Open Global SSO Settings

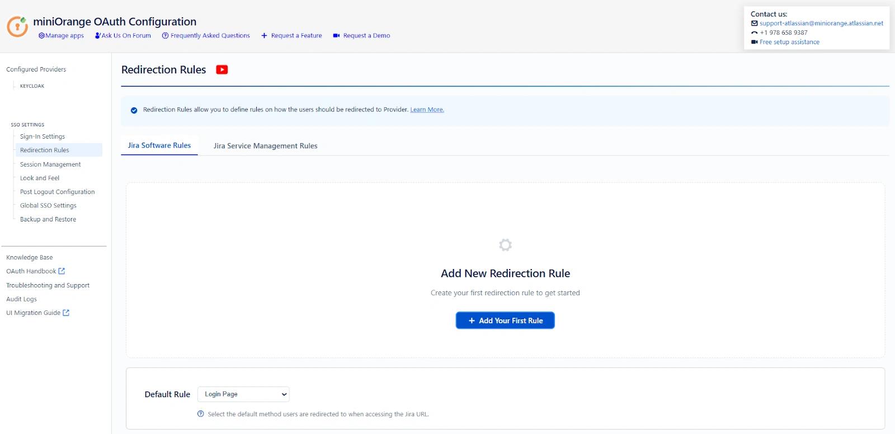(48, 206)
